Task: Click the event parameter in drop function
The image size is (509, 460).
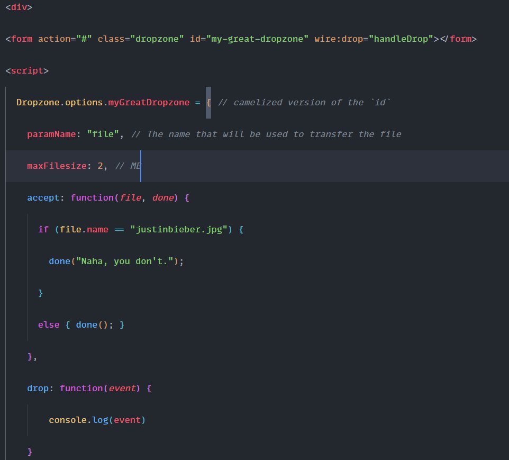Action: click(x=122, y=389)
